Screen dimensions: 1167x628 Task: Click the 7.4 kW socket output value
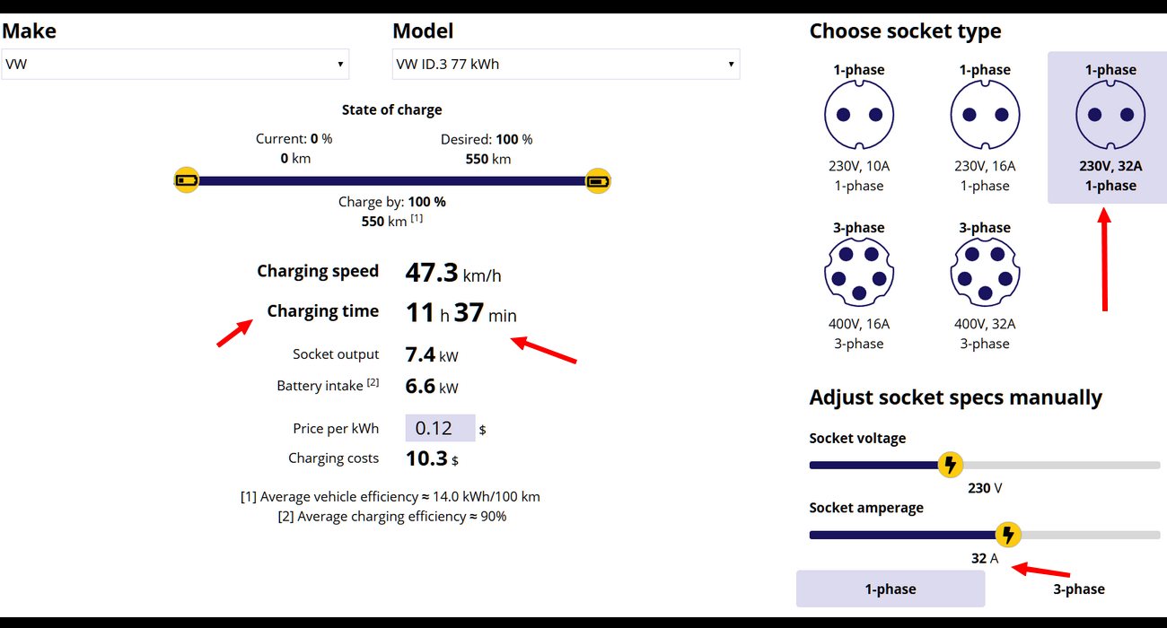(x=432, y=354)
